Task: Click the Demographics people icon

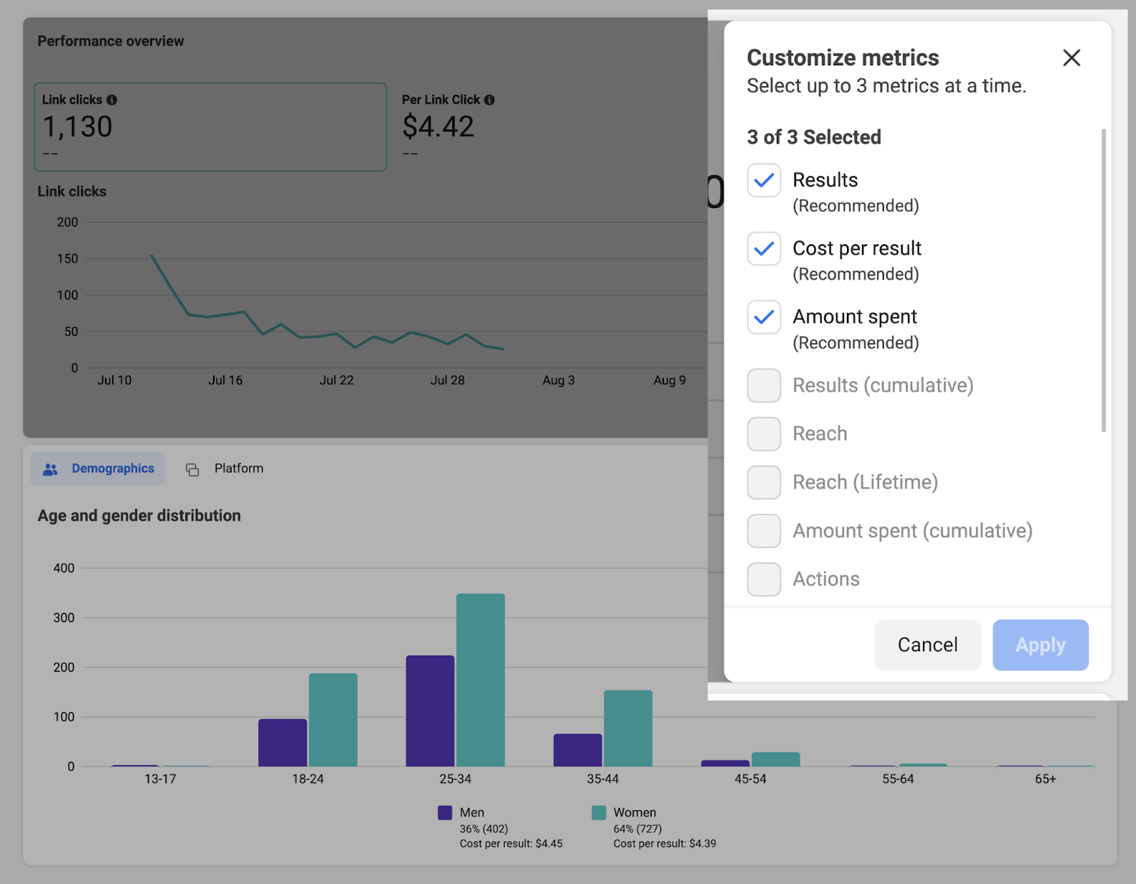Action: pyautogui.click(x=50, y=468)
